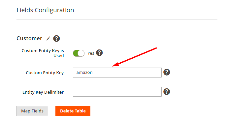Open the Map Fields dialog
The height and width of the screenshot is (123, 226).
[x=32, y=111]
